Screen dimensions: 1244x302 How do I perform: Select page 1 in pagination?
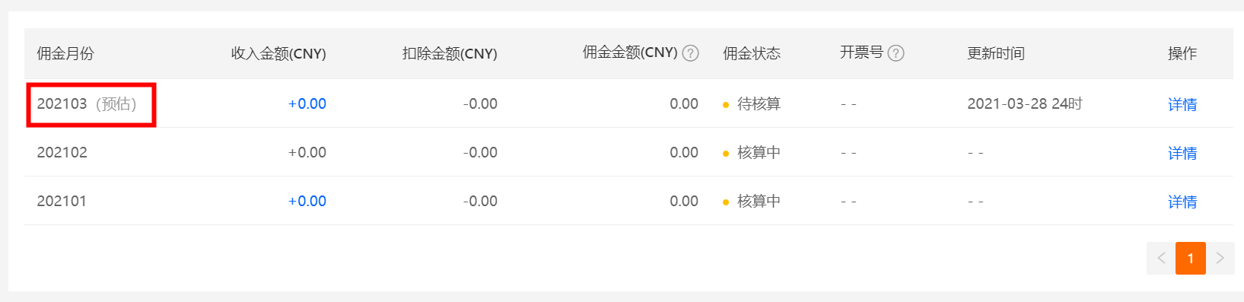click(1191, 258)
